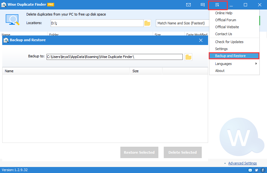This screenshot has width=267, height=173.
Task: Open the Facebook icon in status bar
Action: (263, 170)
